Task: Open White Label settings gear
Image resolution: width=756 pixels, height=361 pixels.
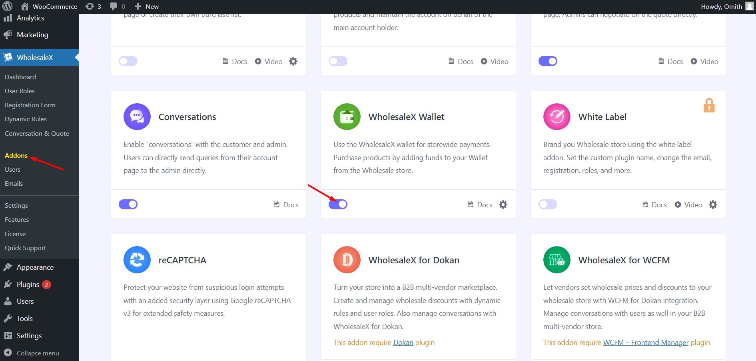Action: point(713,205)
